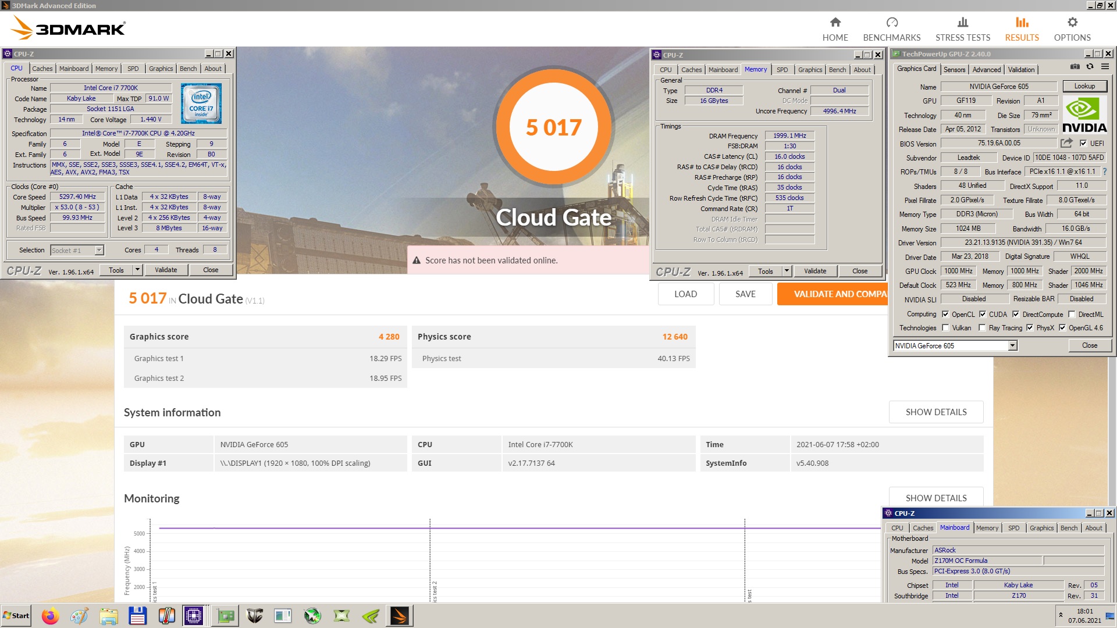Click the green DirectX X taskbar icon
The image size is (1117, 628).
tap(341, 616)
